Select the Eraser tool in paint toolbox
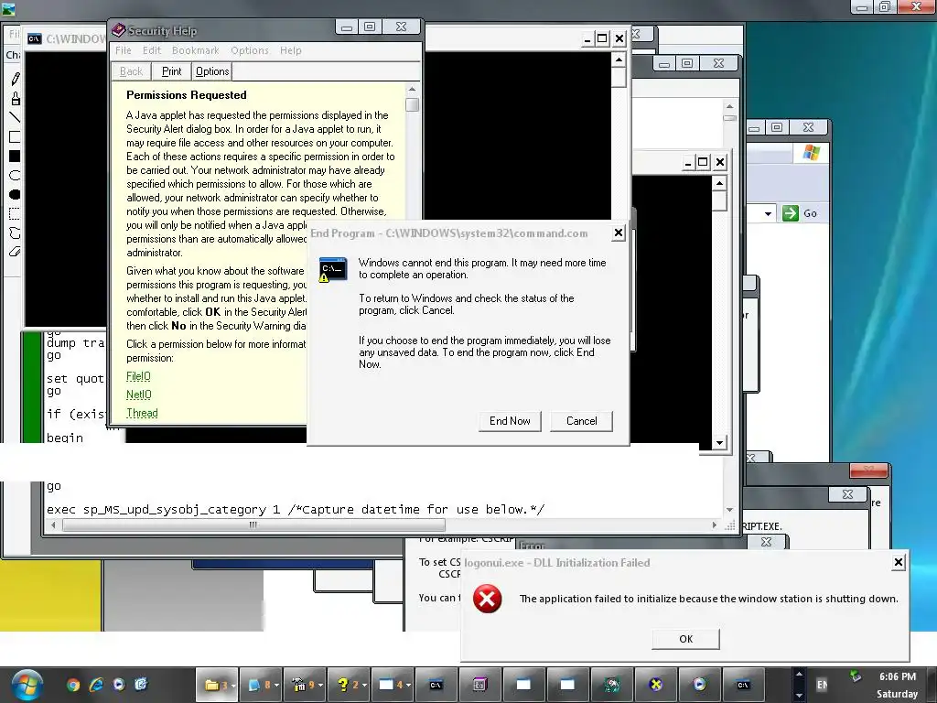The height and width of the screenshot is (703, 937). [15, 252]
